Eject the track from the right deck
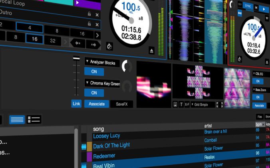The height and width of the screenshot is (168, 270). tap(267, 62)
